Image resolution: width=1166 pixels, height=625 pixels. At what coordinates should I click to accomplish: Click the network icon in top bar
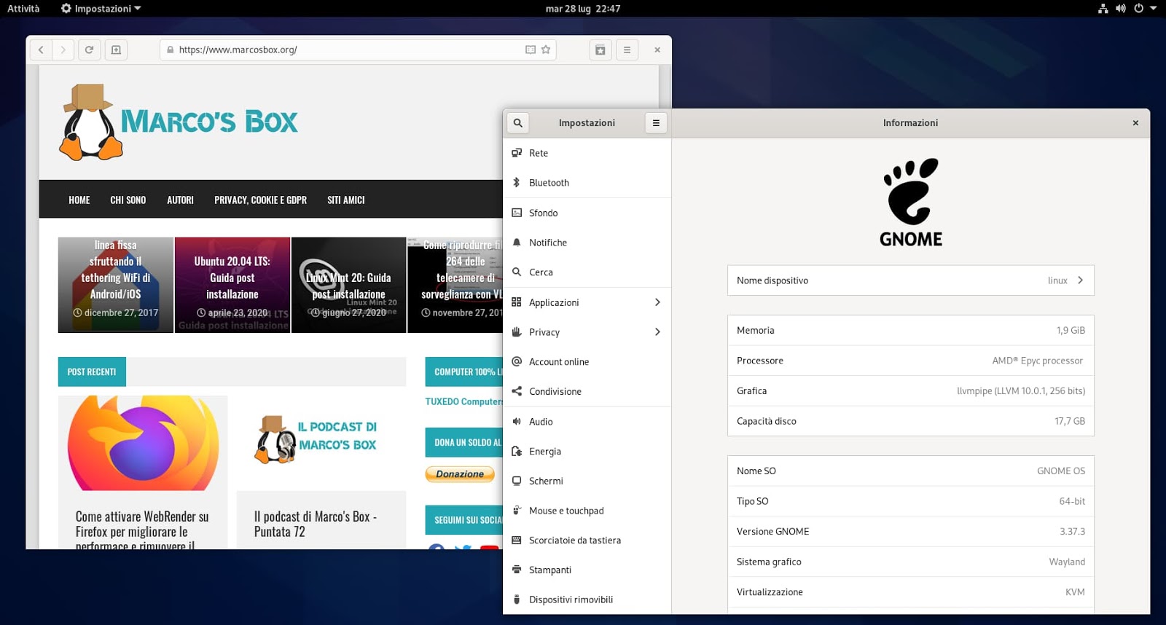(1103, 9)
